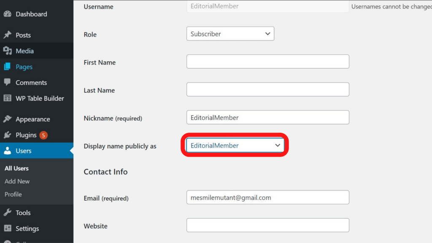The height and width of the screenshot is (243, 432).
Task: Focus the First Name text field
Action: point(267,62)
